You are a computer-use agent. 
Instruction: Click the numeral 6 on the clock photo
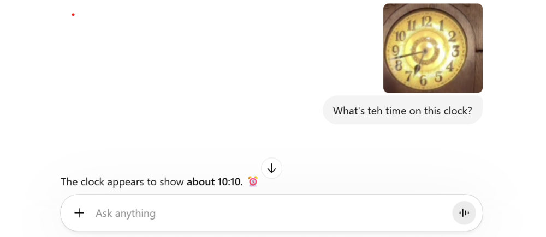[423, 80]
